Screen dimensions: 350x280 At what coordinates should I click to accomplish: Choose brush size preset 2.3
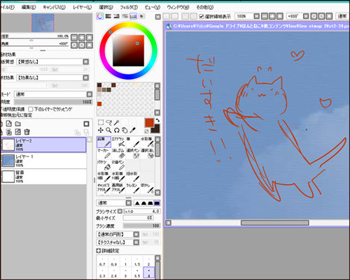tap(102, 273)
